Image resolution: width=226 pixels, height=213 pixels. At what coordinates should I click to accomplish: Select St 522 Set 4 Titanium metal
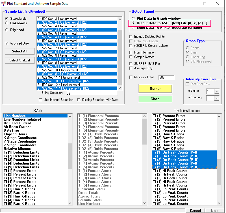click(x=57, y=26)
